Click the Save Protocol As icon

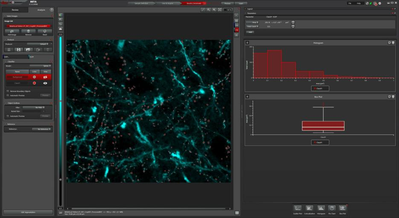click(x=28, y=50)
